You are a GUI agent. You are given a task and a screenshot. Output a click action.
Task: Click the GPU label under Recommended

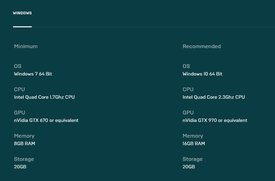tap(188, 113)
